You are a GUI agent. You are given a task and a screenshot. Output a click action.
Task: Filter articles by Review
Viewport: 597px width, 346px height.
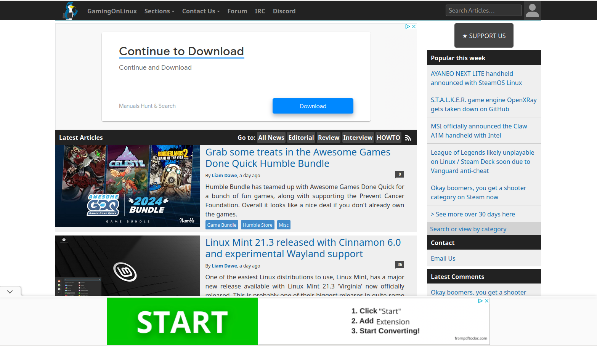pos(329,138)
